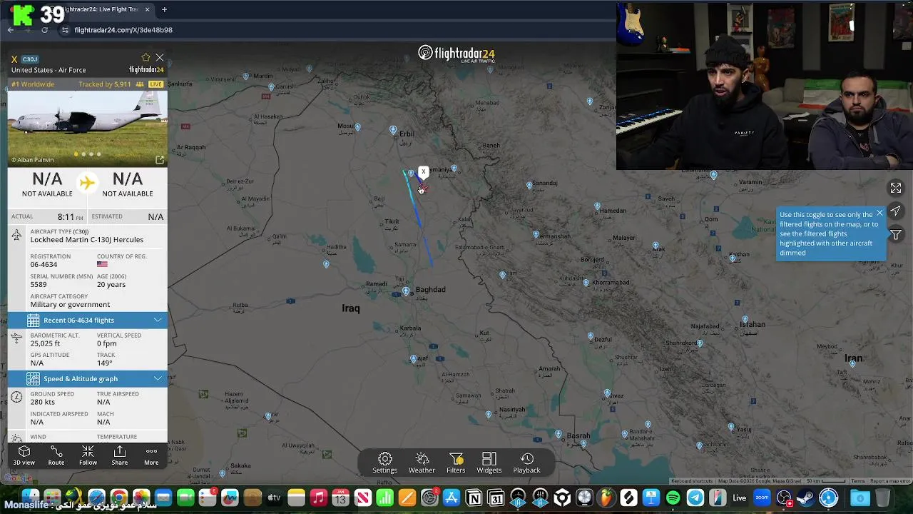Click the browser address bar URL
The width and height of the screenshot is (913, 514).
123,30
